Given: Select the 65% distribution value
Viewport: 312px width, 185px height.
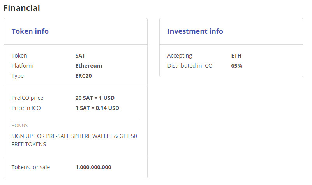Looking at the screenshot, I should 237,66.
